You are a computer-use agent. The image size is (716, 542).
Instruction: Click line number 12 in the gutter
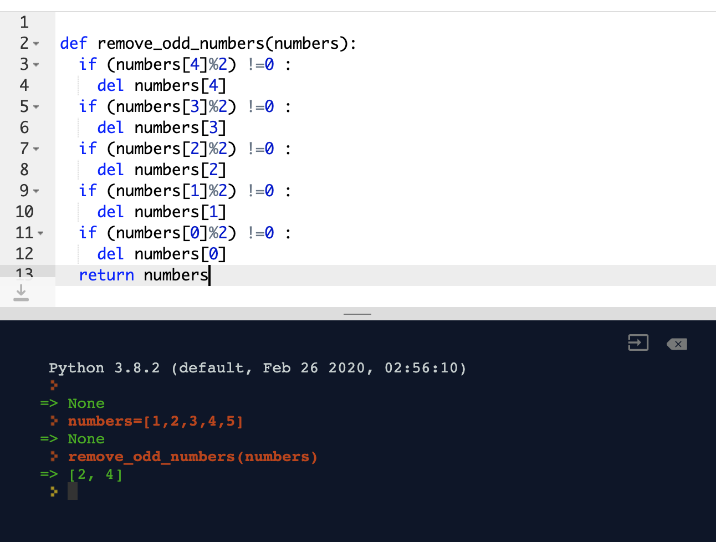(24, 254)
